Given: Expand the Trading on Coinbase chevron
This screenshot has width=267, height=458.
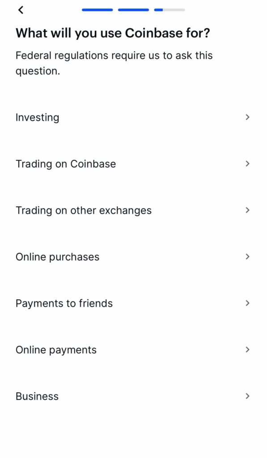Looking at the screenshot, I should pyautogui.click(x=247, y=164).
